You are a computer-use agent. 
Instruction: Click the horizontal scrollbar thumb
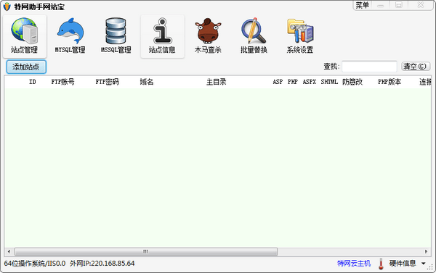pyautogui.click(x=146, y=252)
